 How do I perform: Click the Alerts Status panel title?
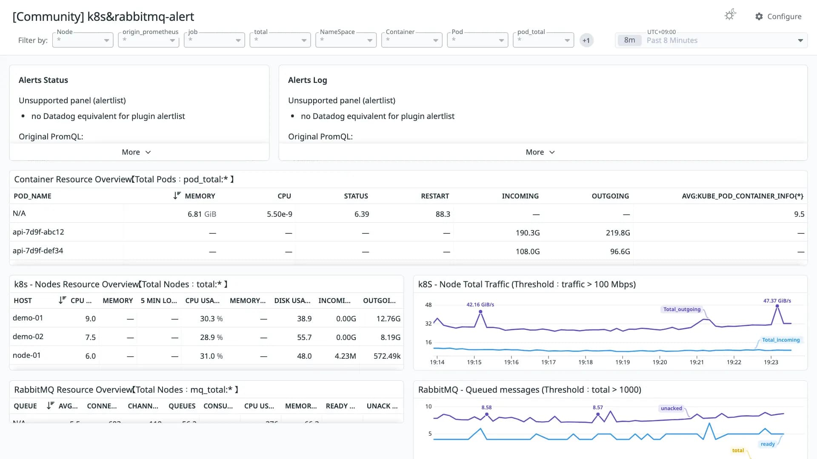[x=43, y=80]
